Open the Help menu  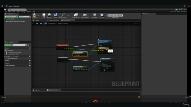(34, 12)
